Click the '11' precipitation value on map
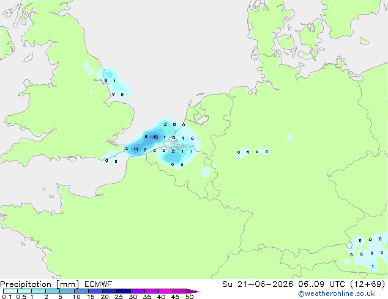The height and width of the screenshot is (299, 388). (136, 149)
